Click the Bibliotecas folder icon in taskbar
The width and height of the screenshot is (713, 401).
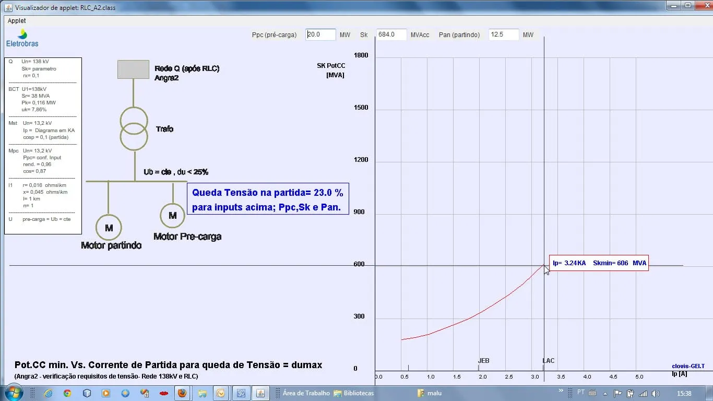click(x=338, y=393)
